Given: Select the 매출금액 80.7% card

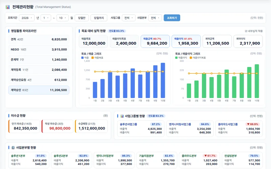Looking at the screenshot, I should pyautogui.click(x=155, y=41).
